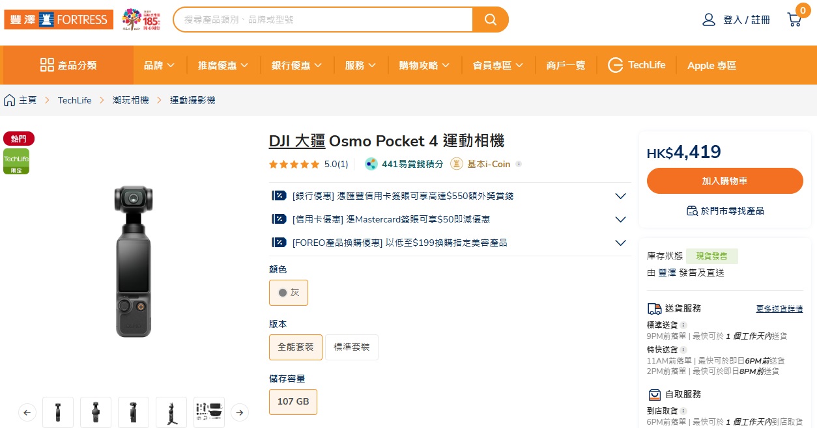Click the previous thumbnail arrow

[27, 412]
